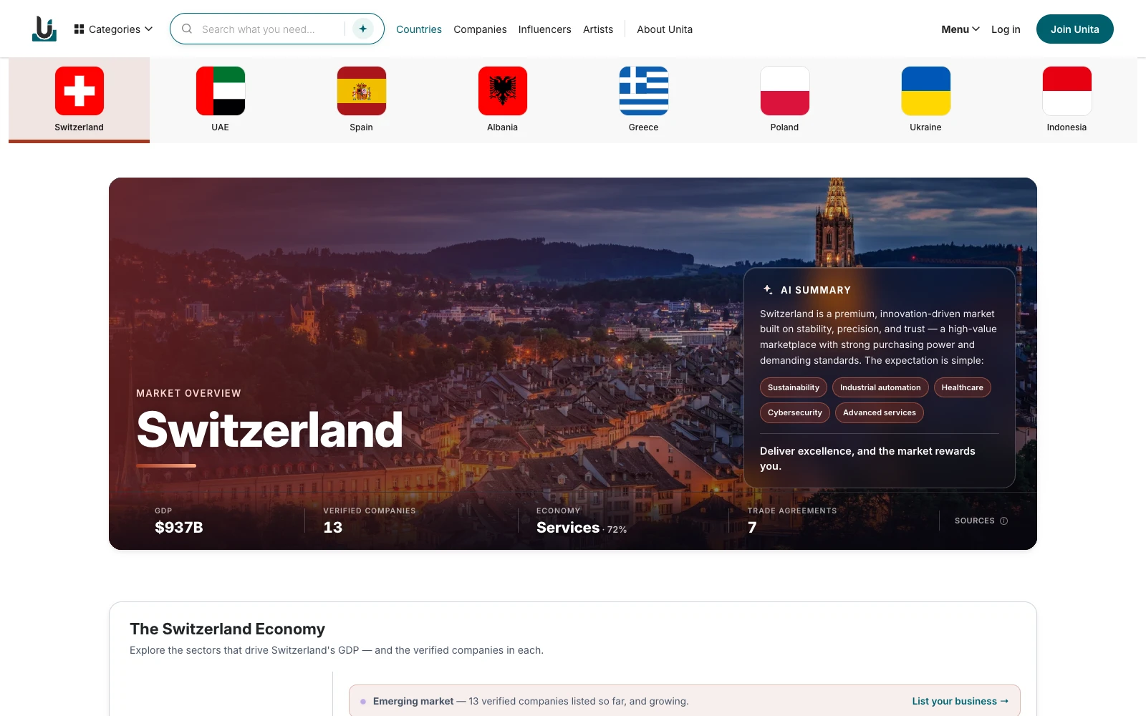The width and height of the screenshot is (1146, 716).
Task: Select the Sustainability tag
Action: tap(794, 387)
